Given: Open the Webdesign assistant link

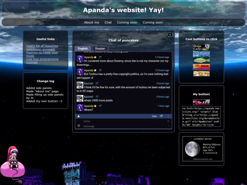Looking at the screenshot, I should [x=40, y=49].
